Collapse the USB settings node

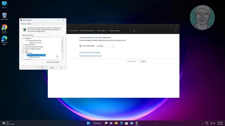pos(24,53)
